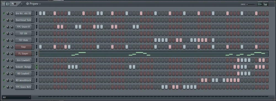This screenshot has width=276, height=101.
Task: Click the stretch arrows icon at top-left
Action: click(3, 4)
